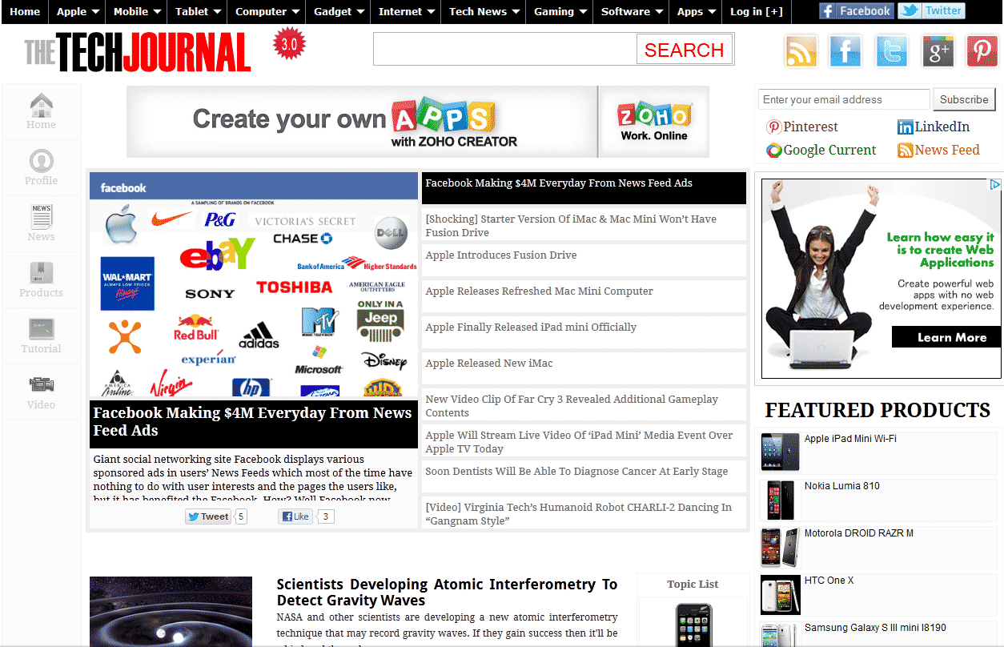
Task: Open highlighted 'Facebook Making $4M Everyday' list item
Action: pyautogui.click(x=584, y=188)
